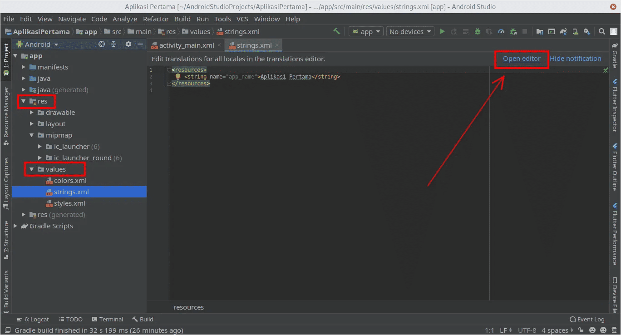Viewport: 621px width, 335px height.
Task: Click the Run Anything icon beside devices
Action: [552, 31]
